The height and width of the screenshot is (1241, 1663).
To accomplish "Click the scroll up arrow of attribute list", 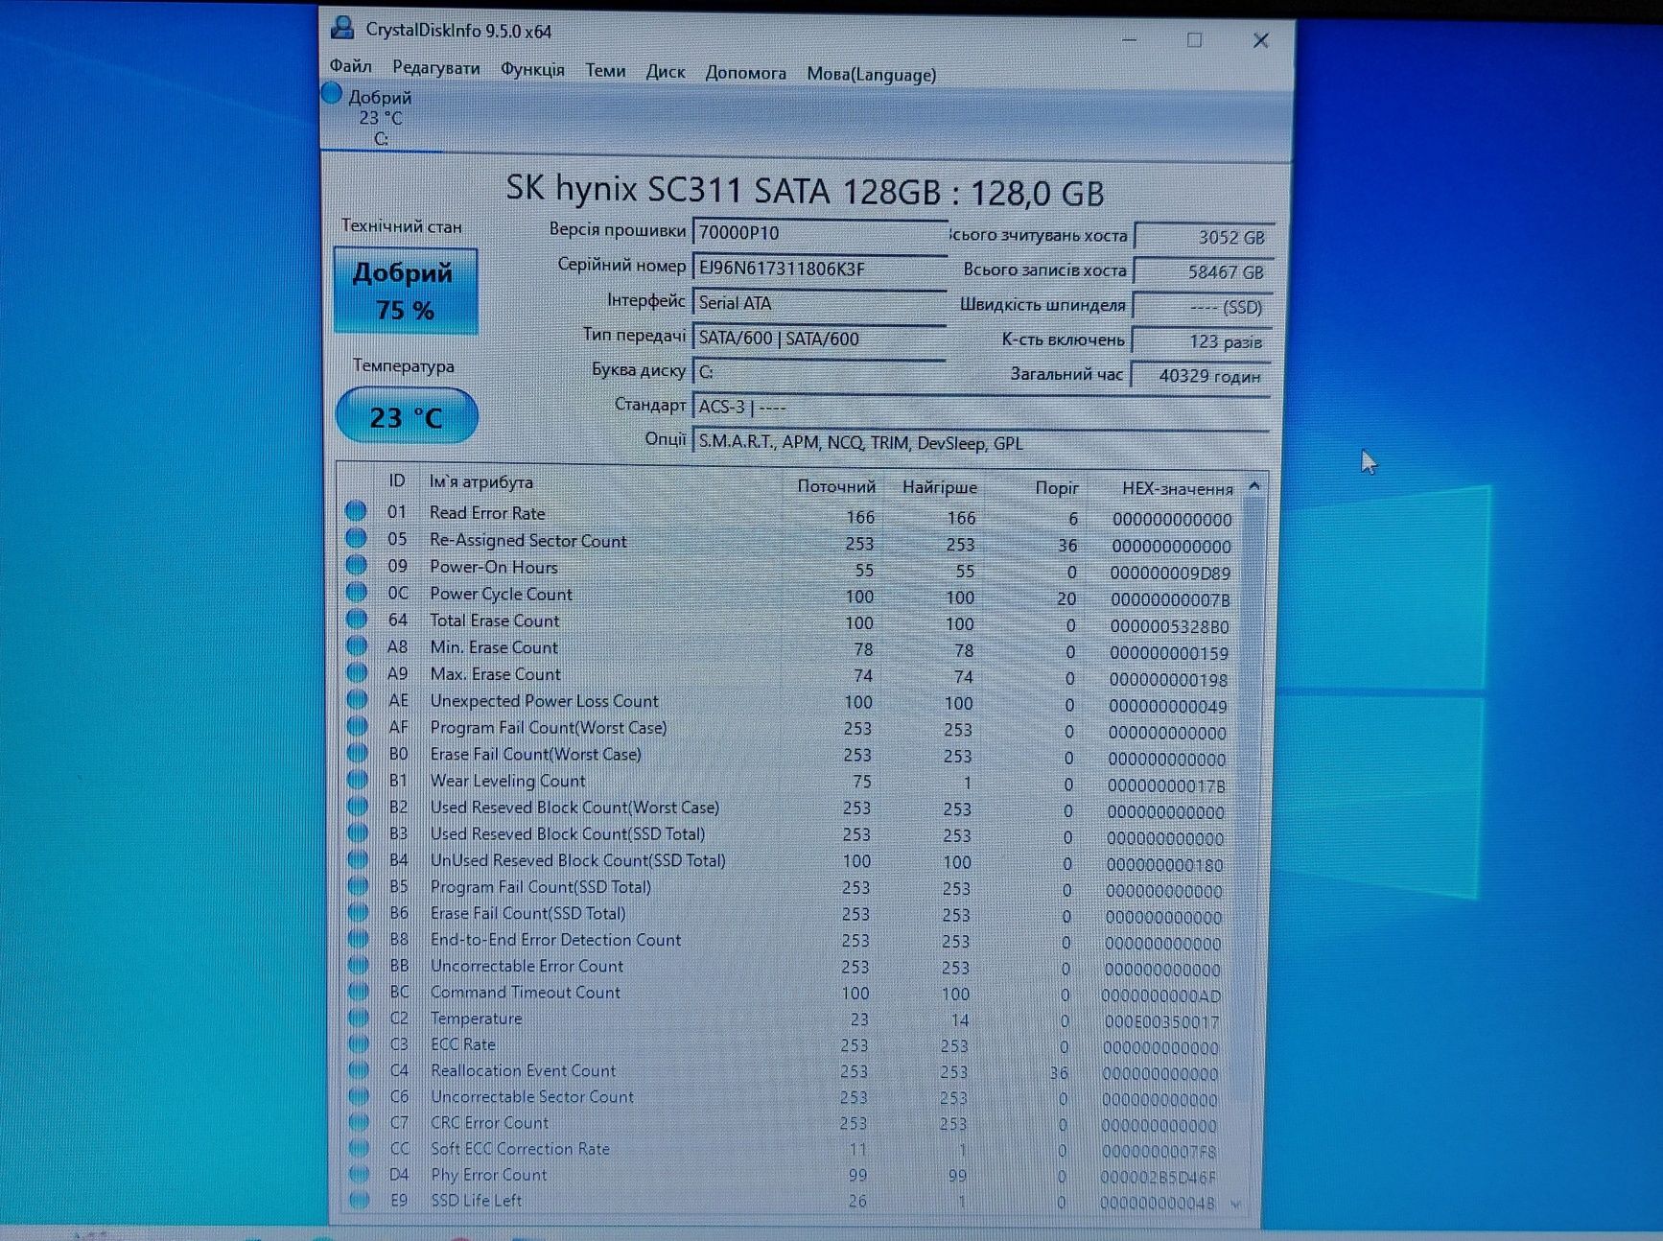I will (1254, 487).
